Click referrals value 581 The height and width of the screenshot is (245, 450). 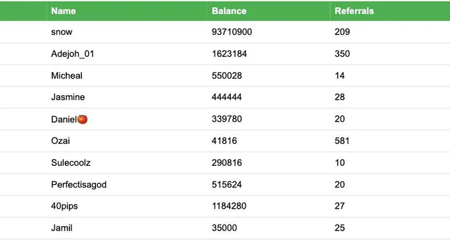point(342,141)
